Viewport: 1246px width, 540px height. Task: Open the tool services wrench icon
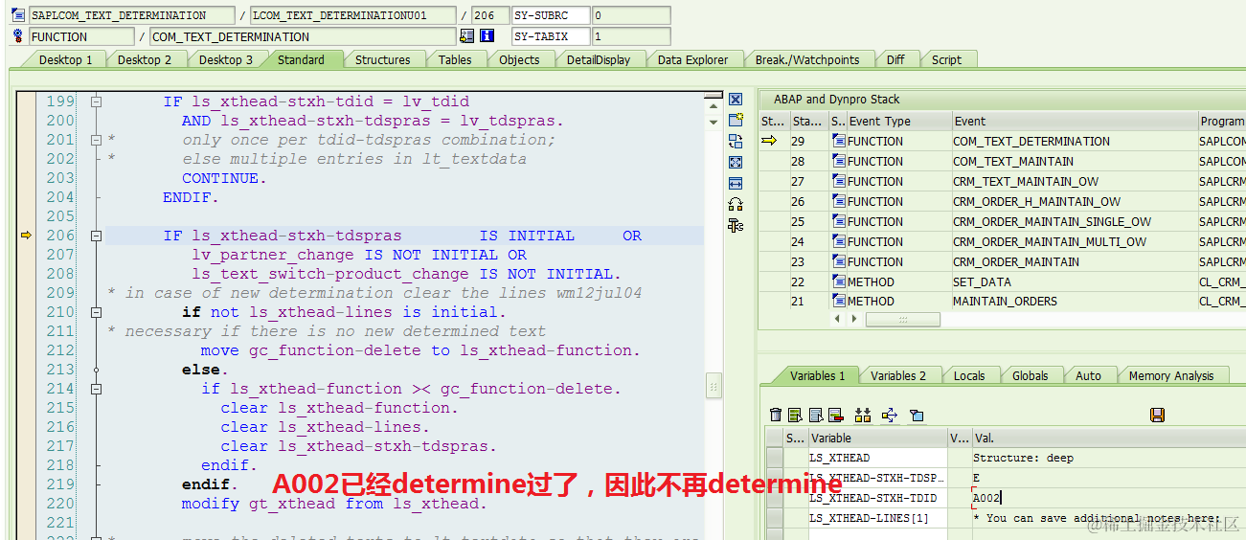[736, 226]
